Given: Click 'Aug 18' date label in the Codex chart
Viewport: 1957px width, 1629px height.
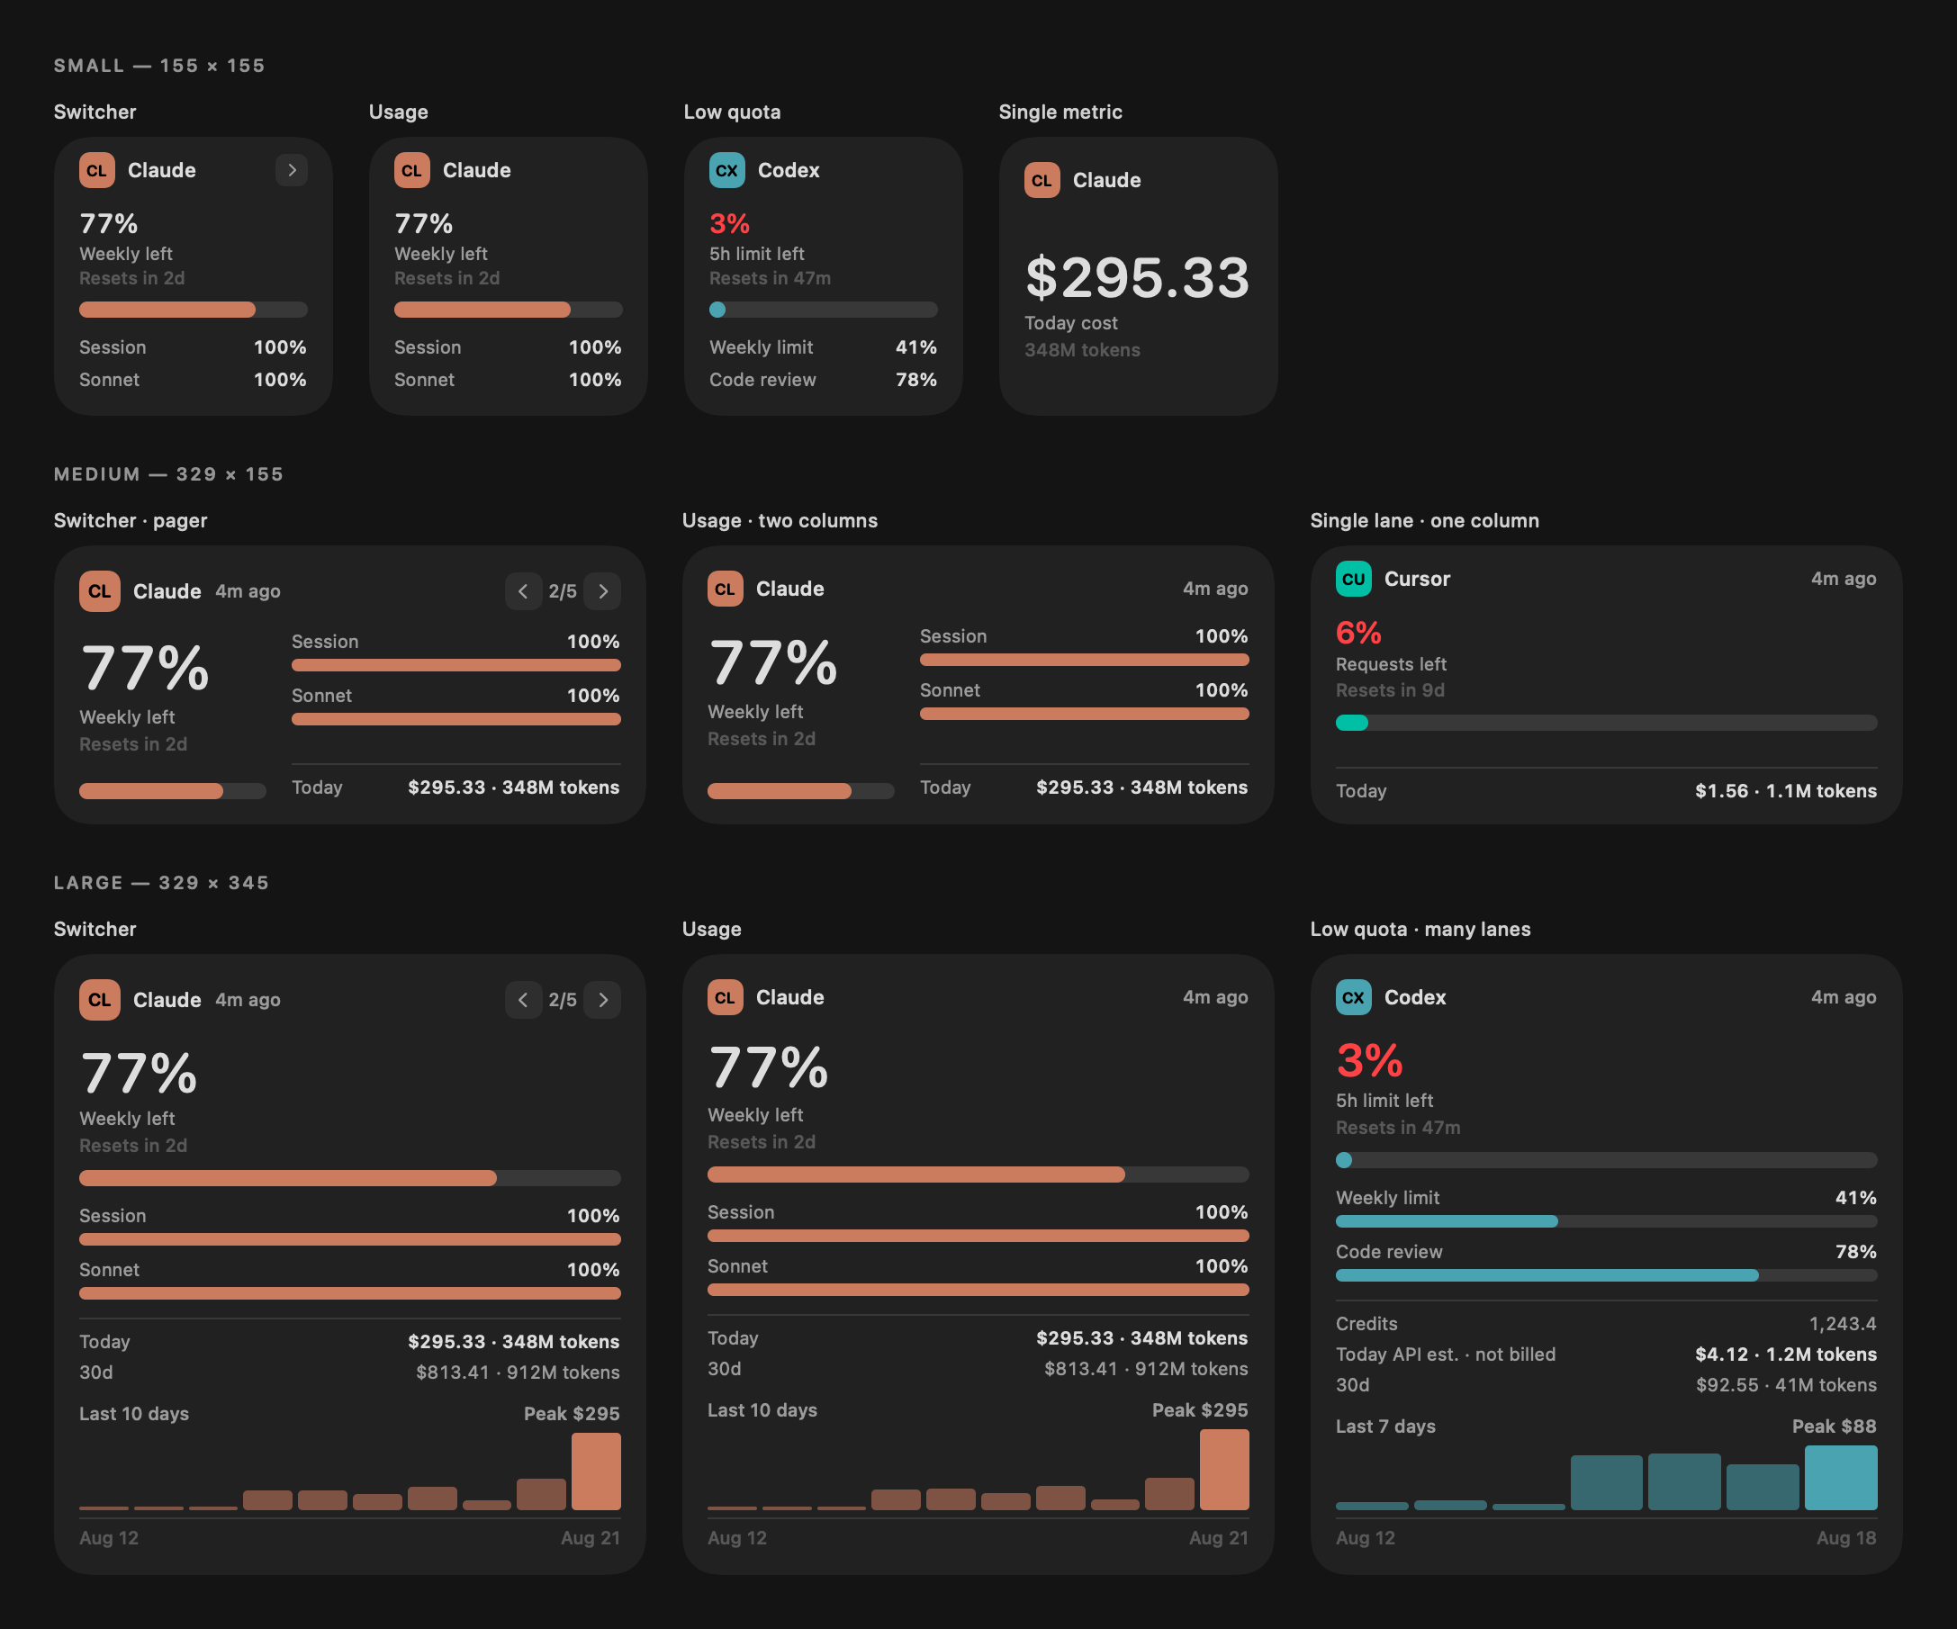Looking at the screenshot, I should (x=1846, y=1538).
